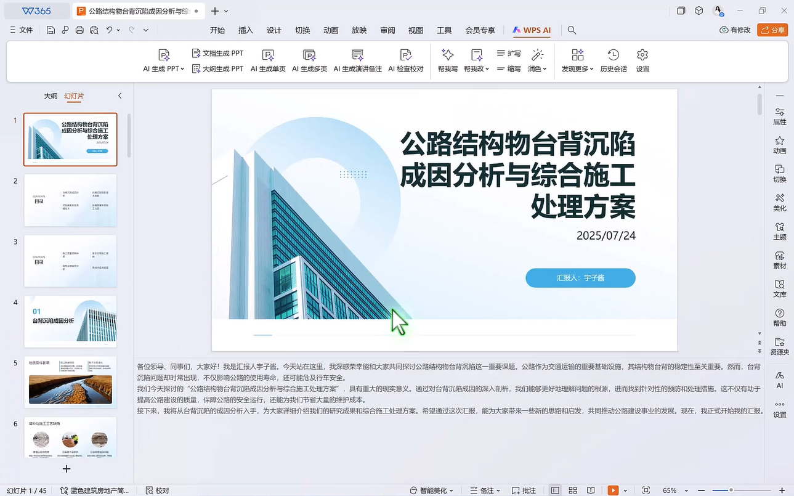
Task: Click the print icon in quick toolbar
Action: (x=79, y=30)
